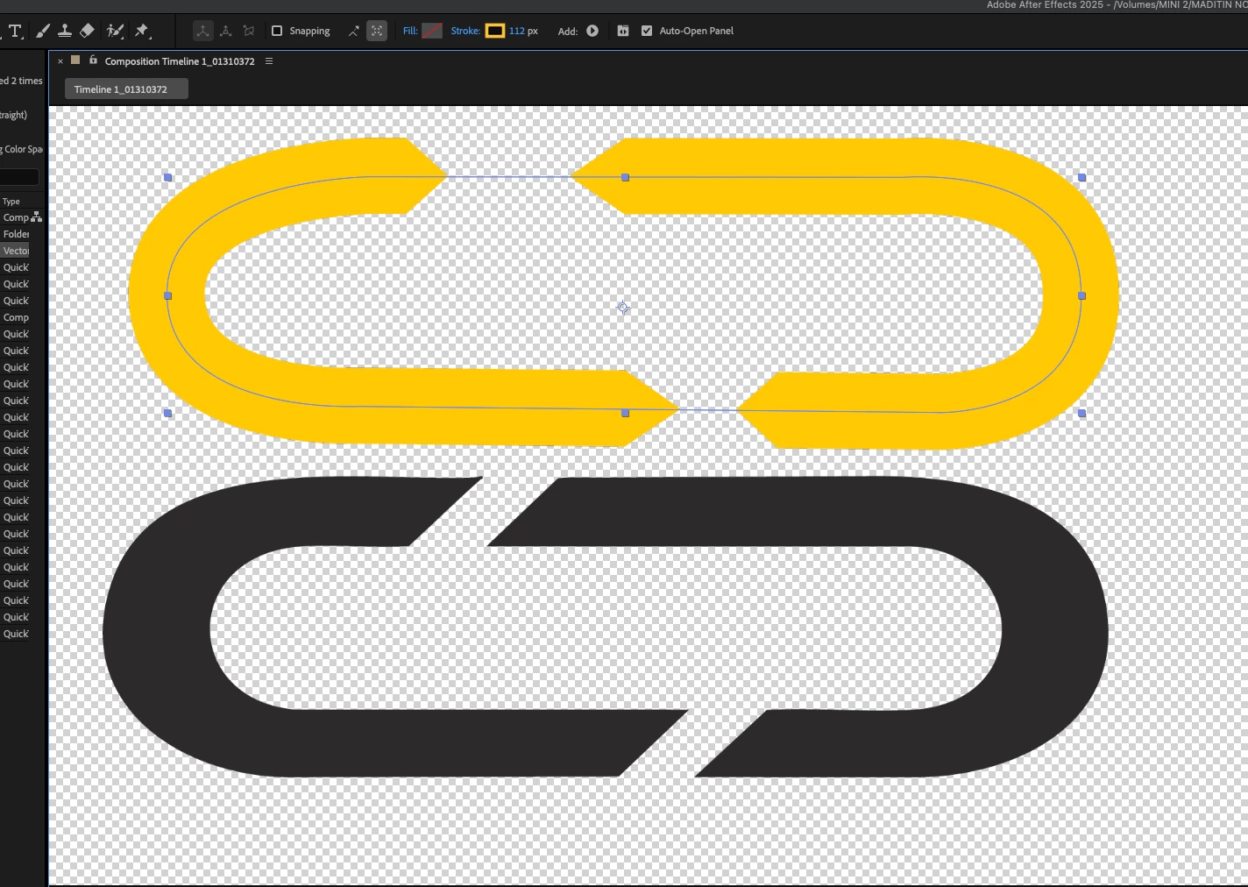Viewport: 1248px width, 887px height.
Task: Click the Adobe After Effects 2025 title text
Action: click(x=1045, y=5)
